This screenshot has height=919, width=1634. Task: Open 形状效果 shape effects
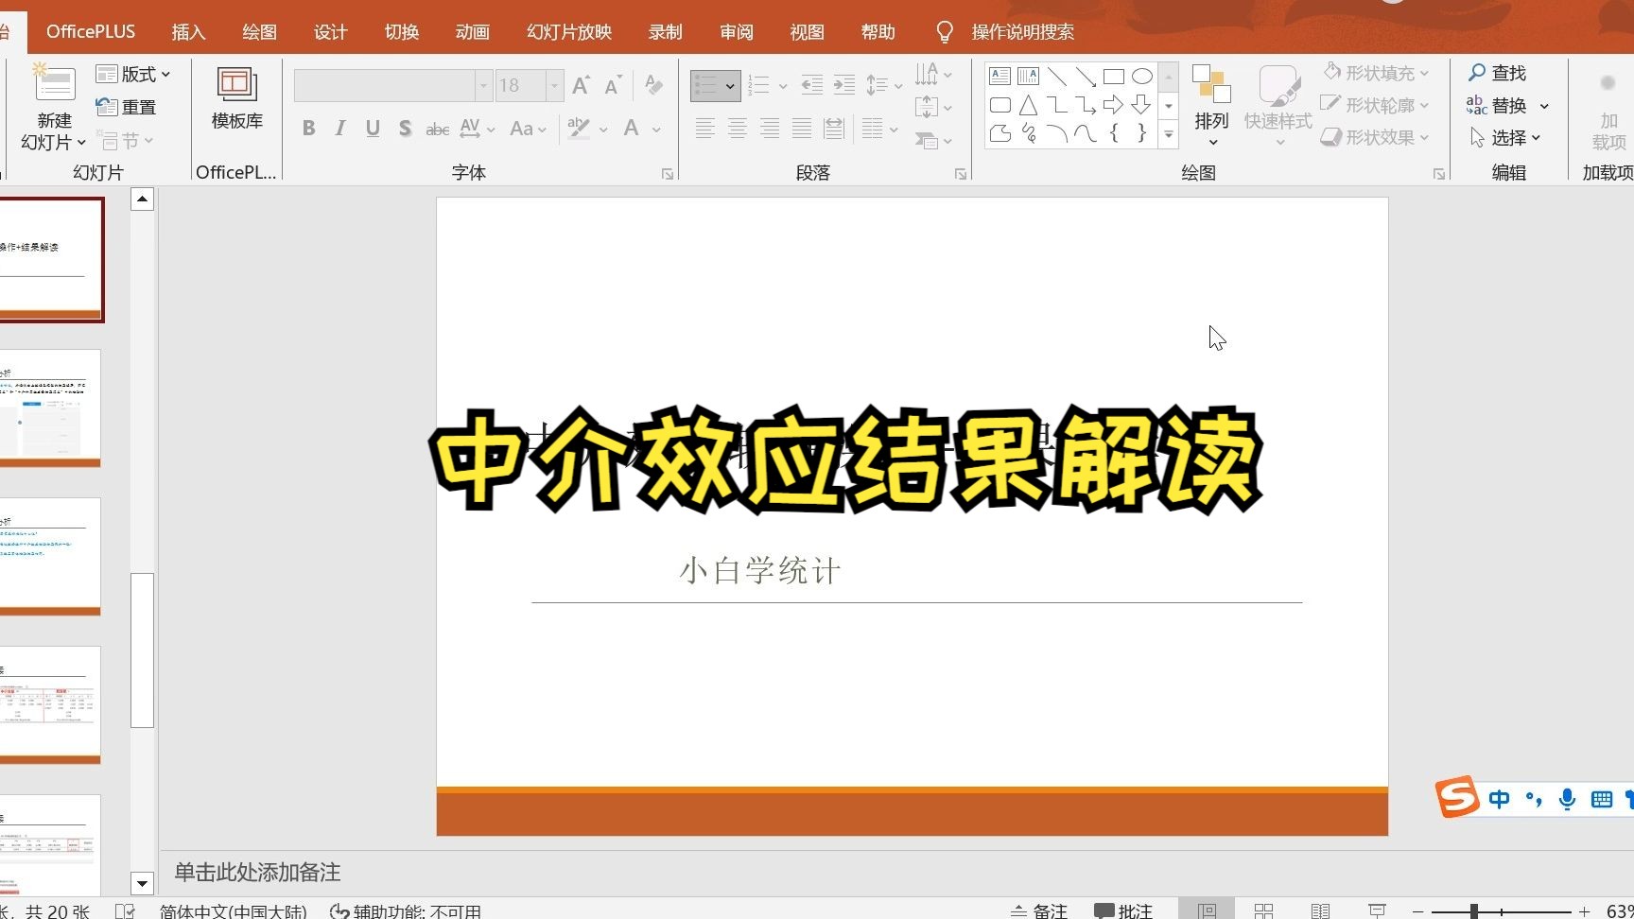[1376, 137]
